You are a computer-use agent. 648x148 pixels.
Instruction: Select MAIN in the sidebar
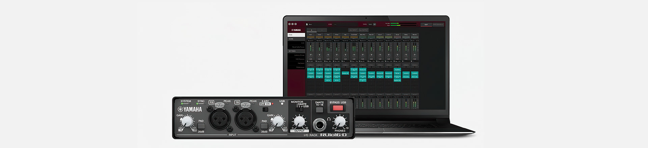(x=296, y=35)
